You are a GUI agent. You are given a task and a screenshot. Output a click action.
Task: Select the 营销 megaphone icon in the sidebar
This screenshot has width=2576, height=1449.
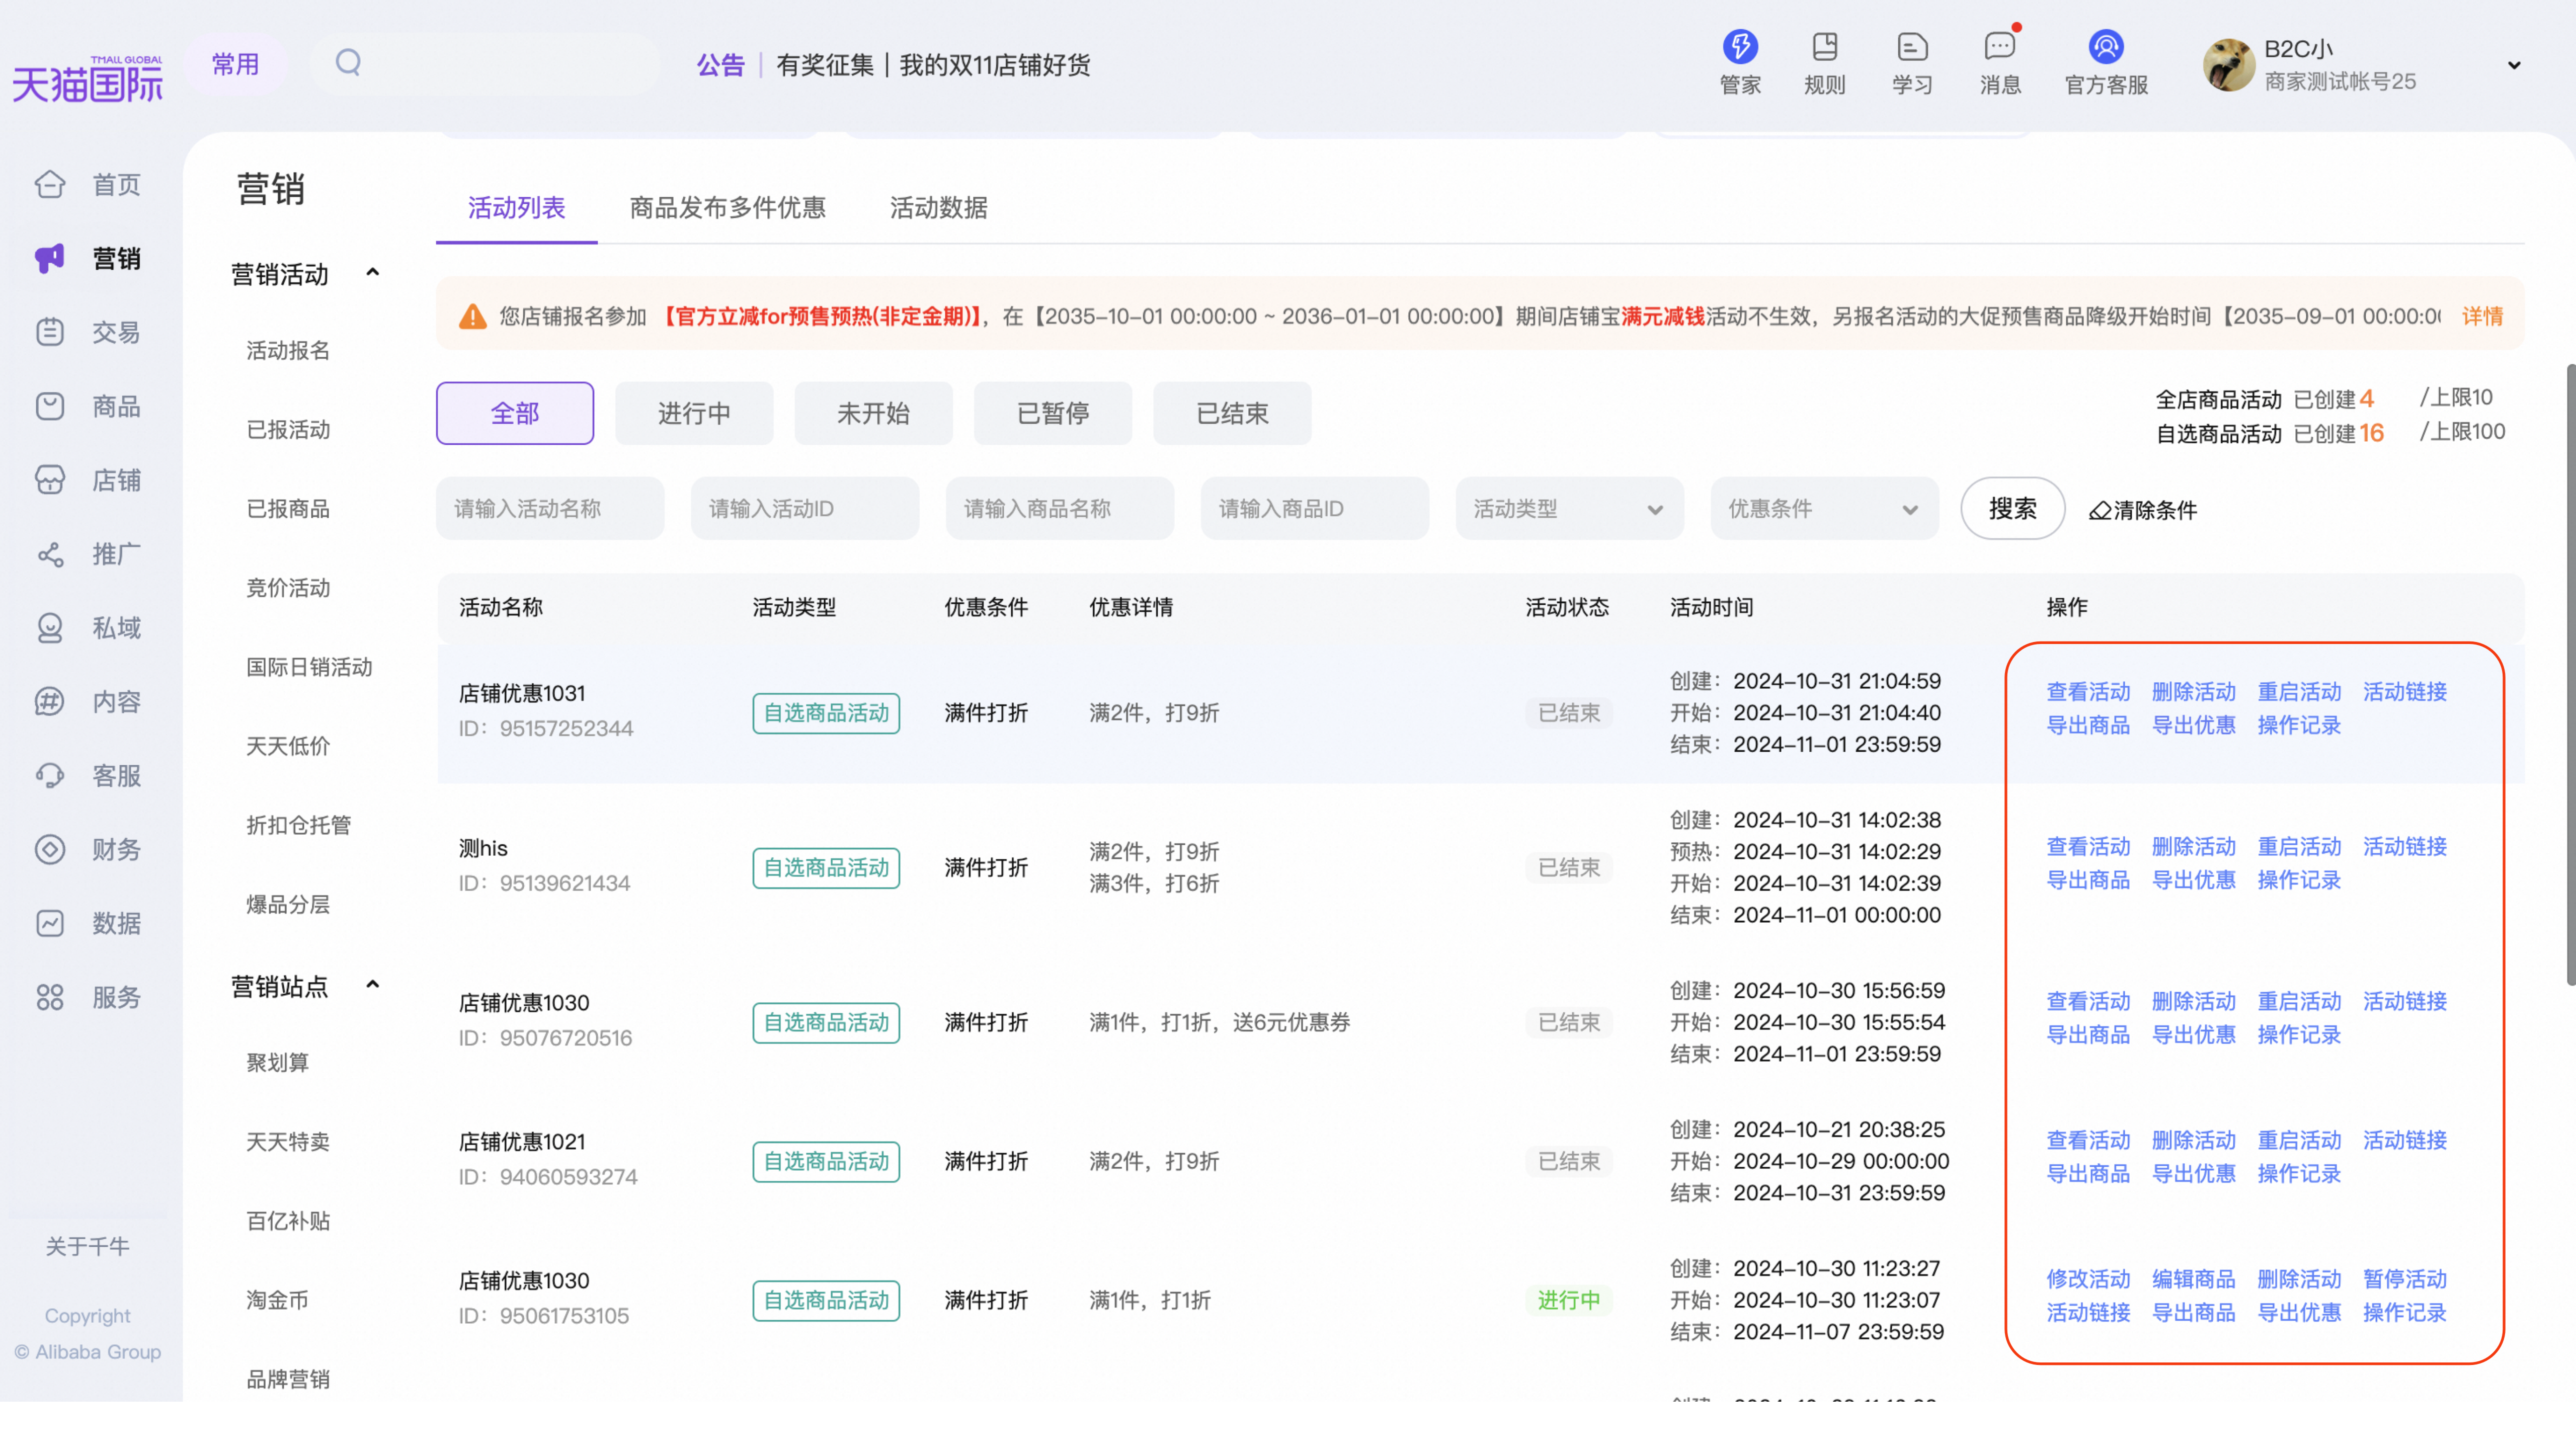point(50,258)
